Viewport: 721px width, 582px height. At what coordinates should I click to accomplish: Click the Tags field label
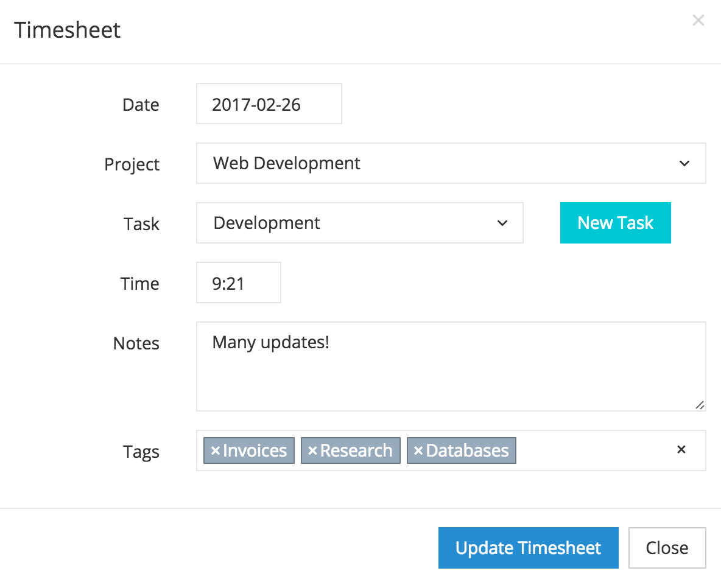click(x=141, y=452)
